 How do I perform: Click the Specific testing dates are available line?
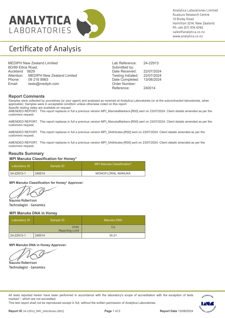tap(40, 108)
